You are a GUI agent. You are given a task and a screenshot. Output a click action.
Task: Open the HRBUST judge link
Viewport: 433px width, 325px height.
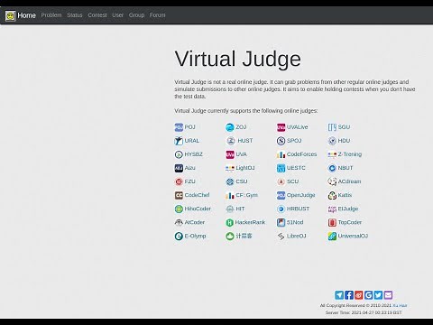tap(298, 209)
